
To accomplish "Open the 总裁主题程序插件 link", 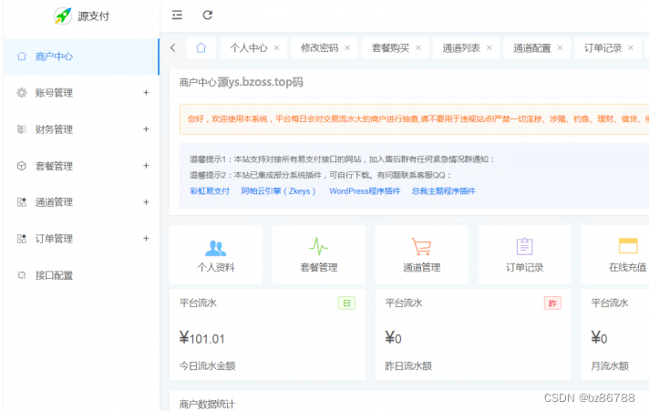I will [443, 190].
